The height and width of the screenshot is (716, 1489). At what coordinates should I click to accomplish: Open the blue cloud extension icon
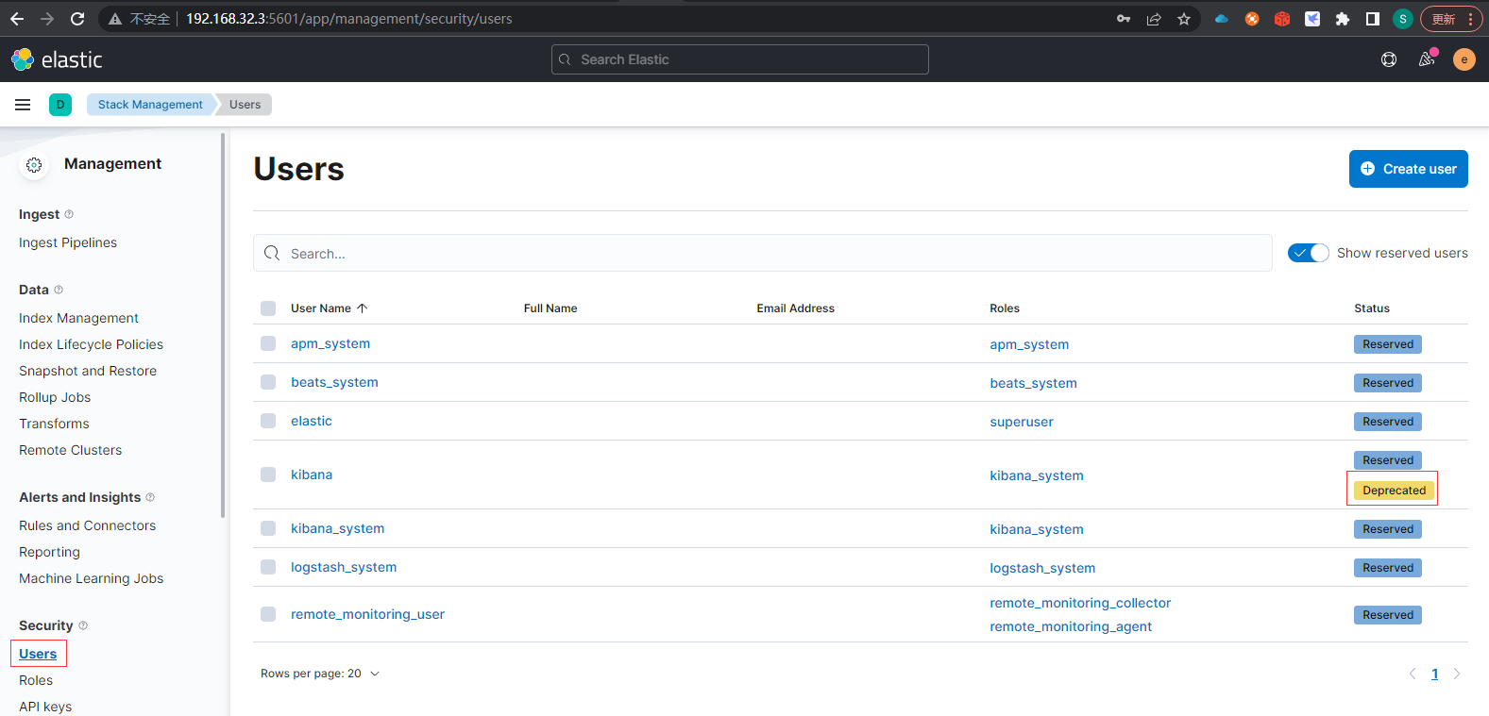click(x=1222, y=19)
